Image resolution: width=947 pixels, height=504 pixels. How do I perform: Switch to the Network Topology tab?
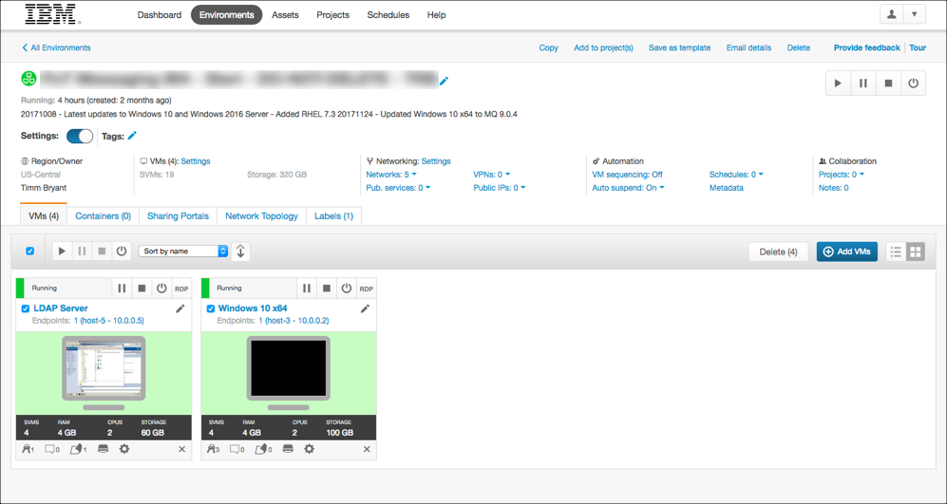coord(261,216)
